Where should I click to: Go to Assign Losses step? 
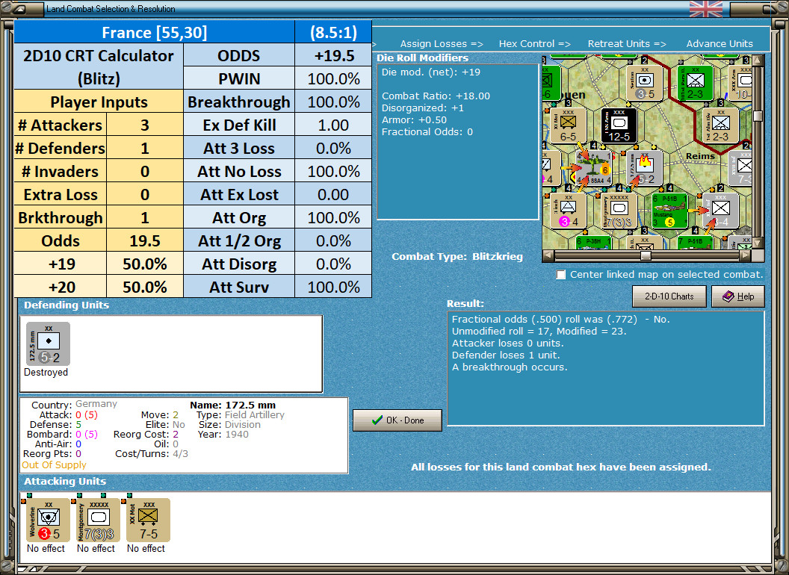point(442,44)
